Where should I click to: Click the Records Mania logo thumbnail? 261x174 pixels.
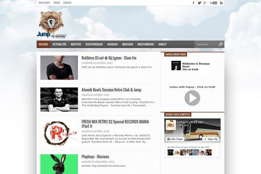[59, 134]
